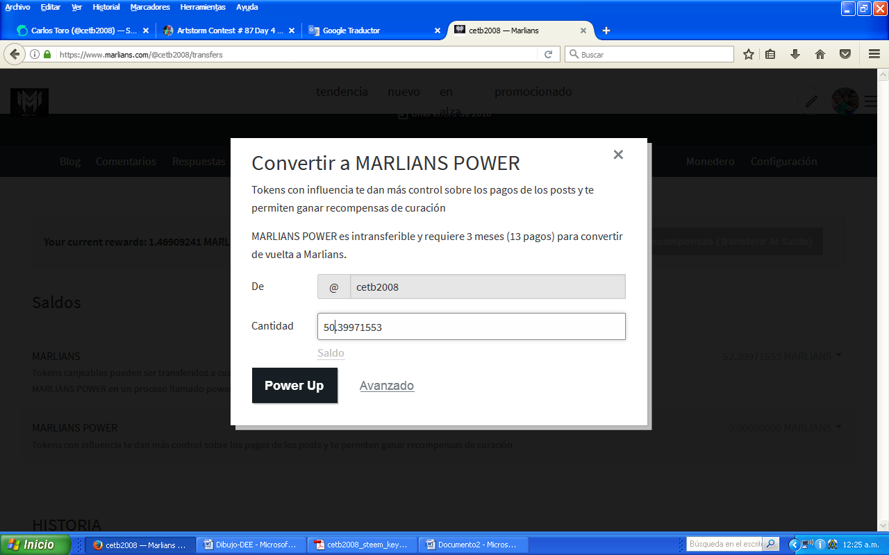The width and height of the screenshot is (889, 555).
Task: Open the downloads arrow icon
Action: point(795,54)
